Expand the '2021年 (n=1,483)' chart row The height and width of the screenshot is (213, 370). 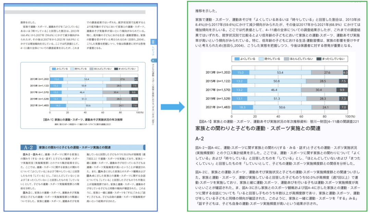pos(219,107)
